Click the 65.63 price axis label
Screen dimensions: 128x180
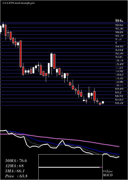click(x=119, y=100)
